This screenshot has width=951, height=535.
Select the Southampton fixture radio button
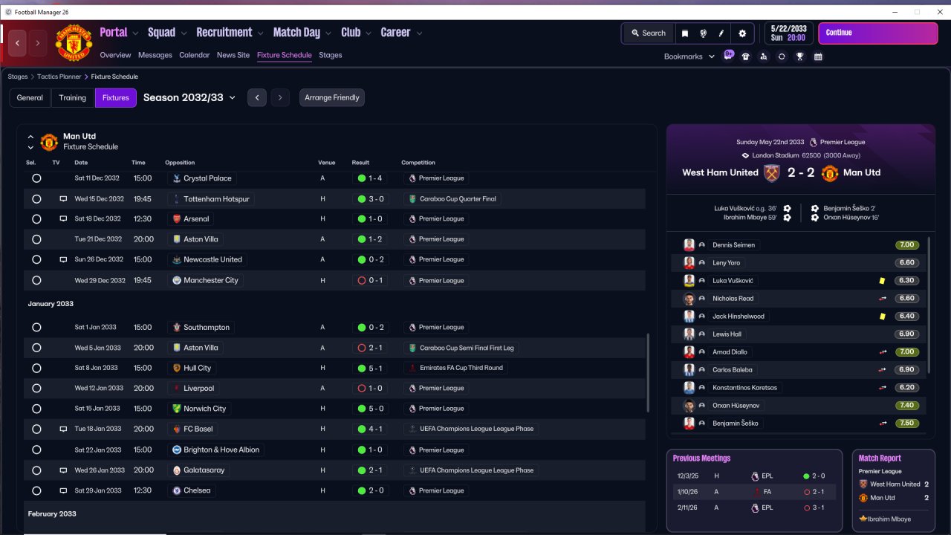[x=36, y=328]
